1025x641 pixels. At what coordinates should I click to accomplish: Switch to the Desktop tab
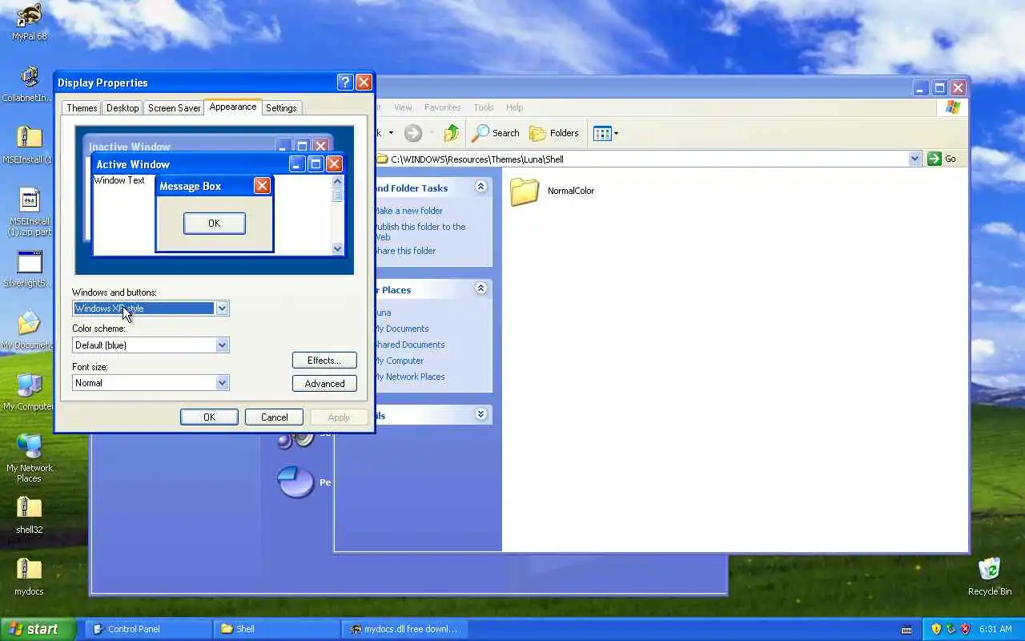[x=123, y=107]
